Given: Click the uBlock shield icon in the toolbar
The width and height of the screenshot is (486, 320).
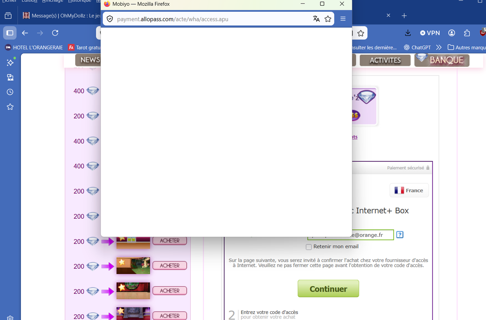Looking at the screenshot, I should (482, 33).
